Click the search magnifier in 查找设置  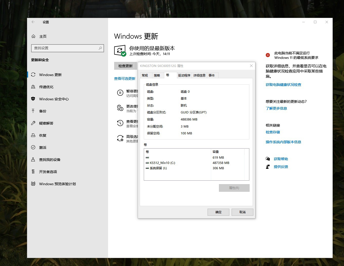click(x=100, y=48)
